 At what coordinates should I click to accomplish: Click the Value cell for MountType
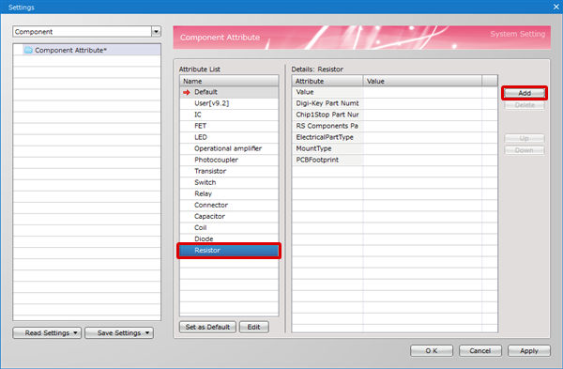422,148
